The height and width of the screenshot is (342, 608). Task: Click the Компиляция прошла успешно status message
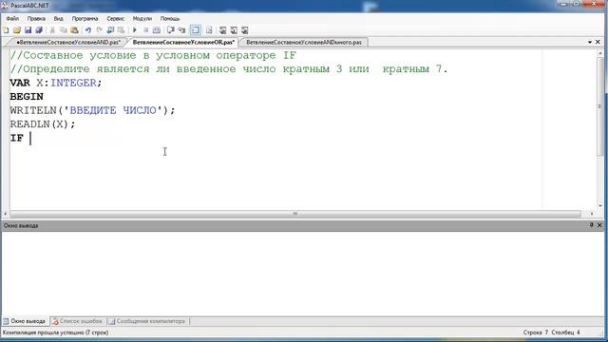coord(55,332)
